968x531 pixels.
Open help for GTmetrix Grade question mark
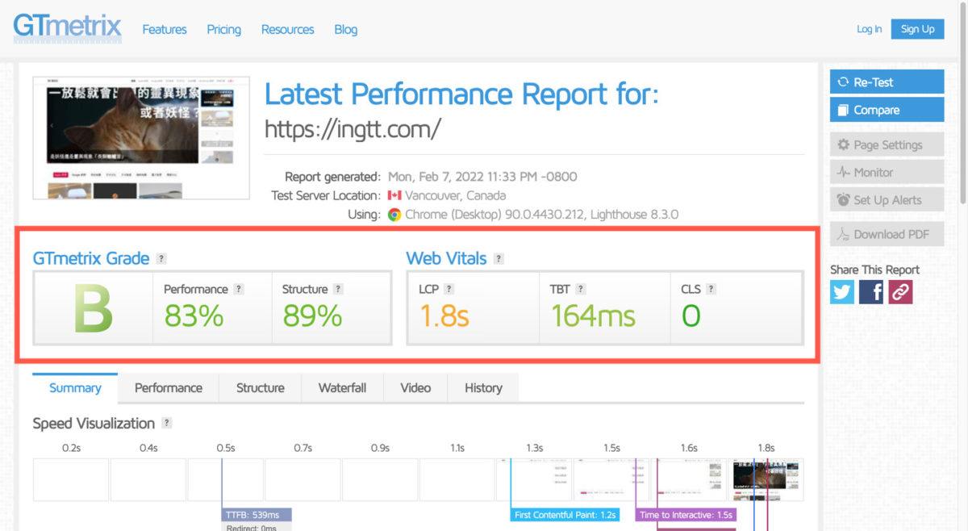click(161, 259)
